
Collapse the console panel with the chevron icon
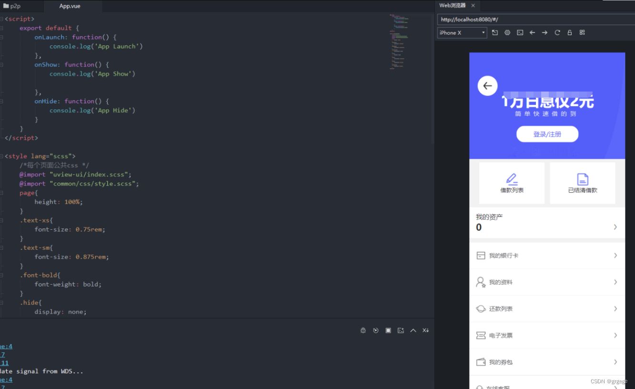[x=413, y=330]
